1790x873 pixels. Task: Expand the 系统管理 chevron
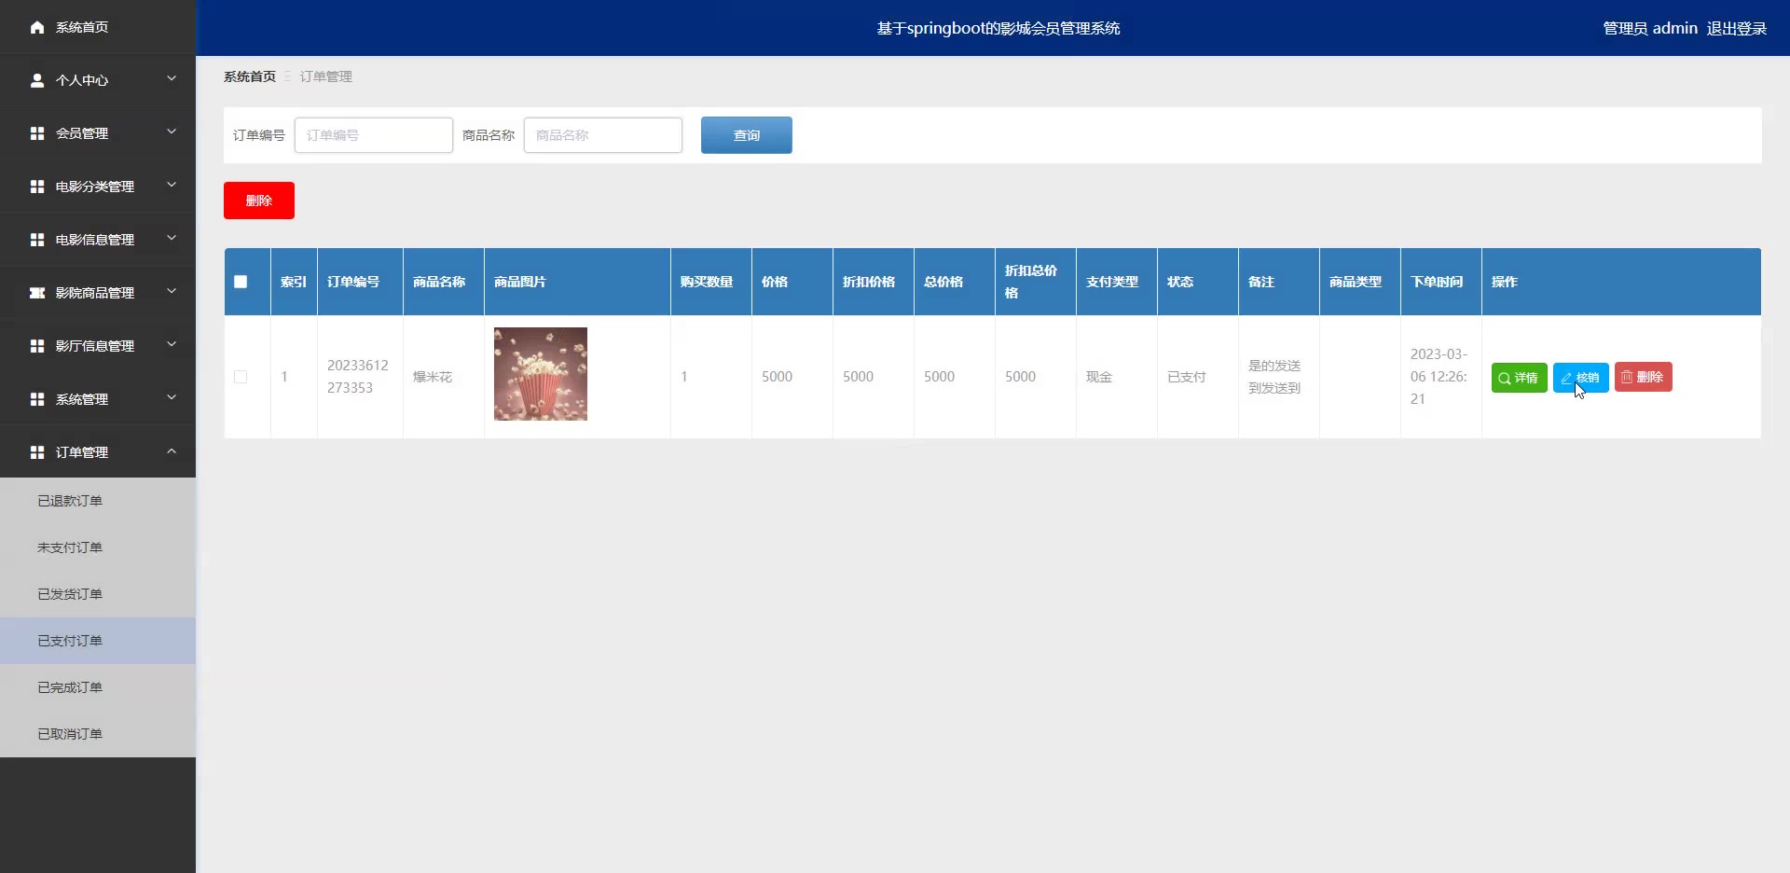click(x=172, y=398)
